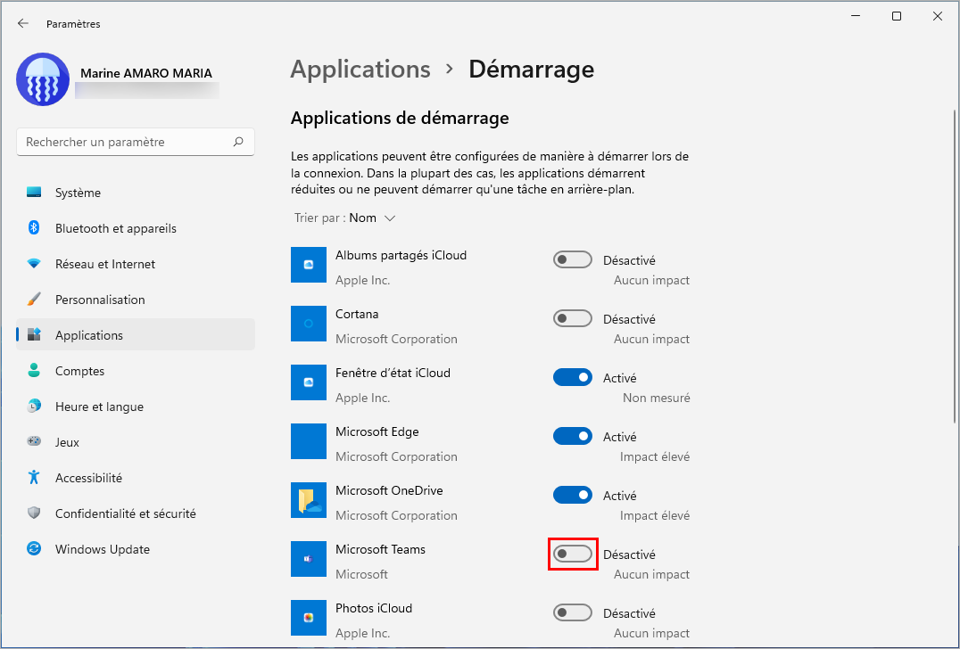Image resolution: width=960 pixels, height=649 pixels.
Task: Open Jeux settings
Action: click(x=136, y=441)
